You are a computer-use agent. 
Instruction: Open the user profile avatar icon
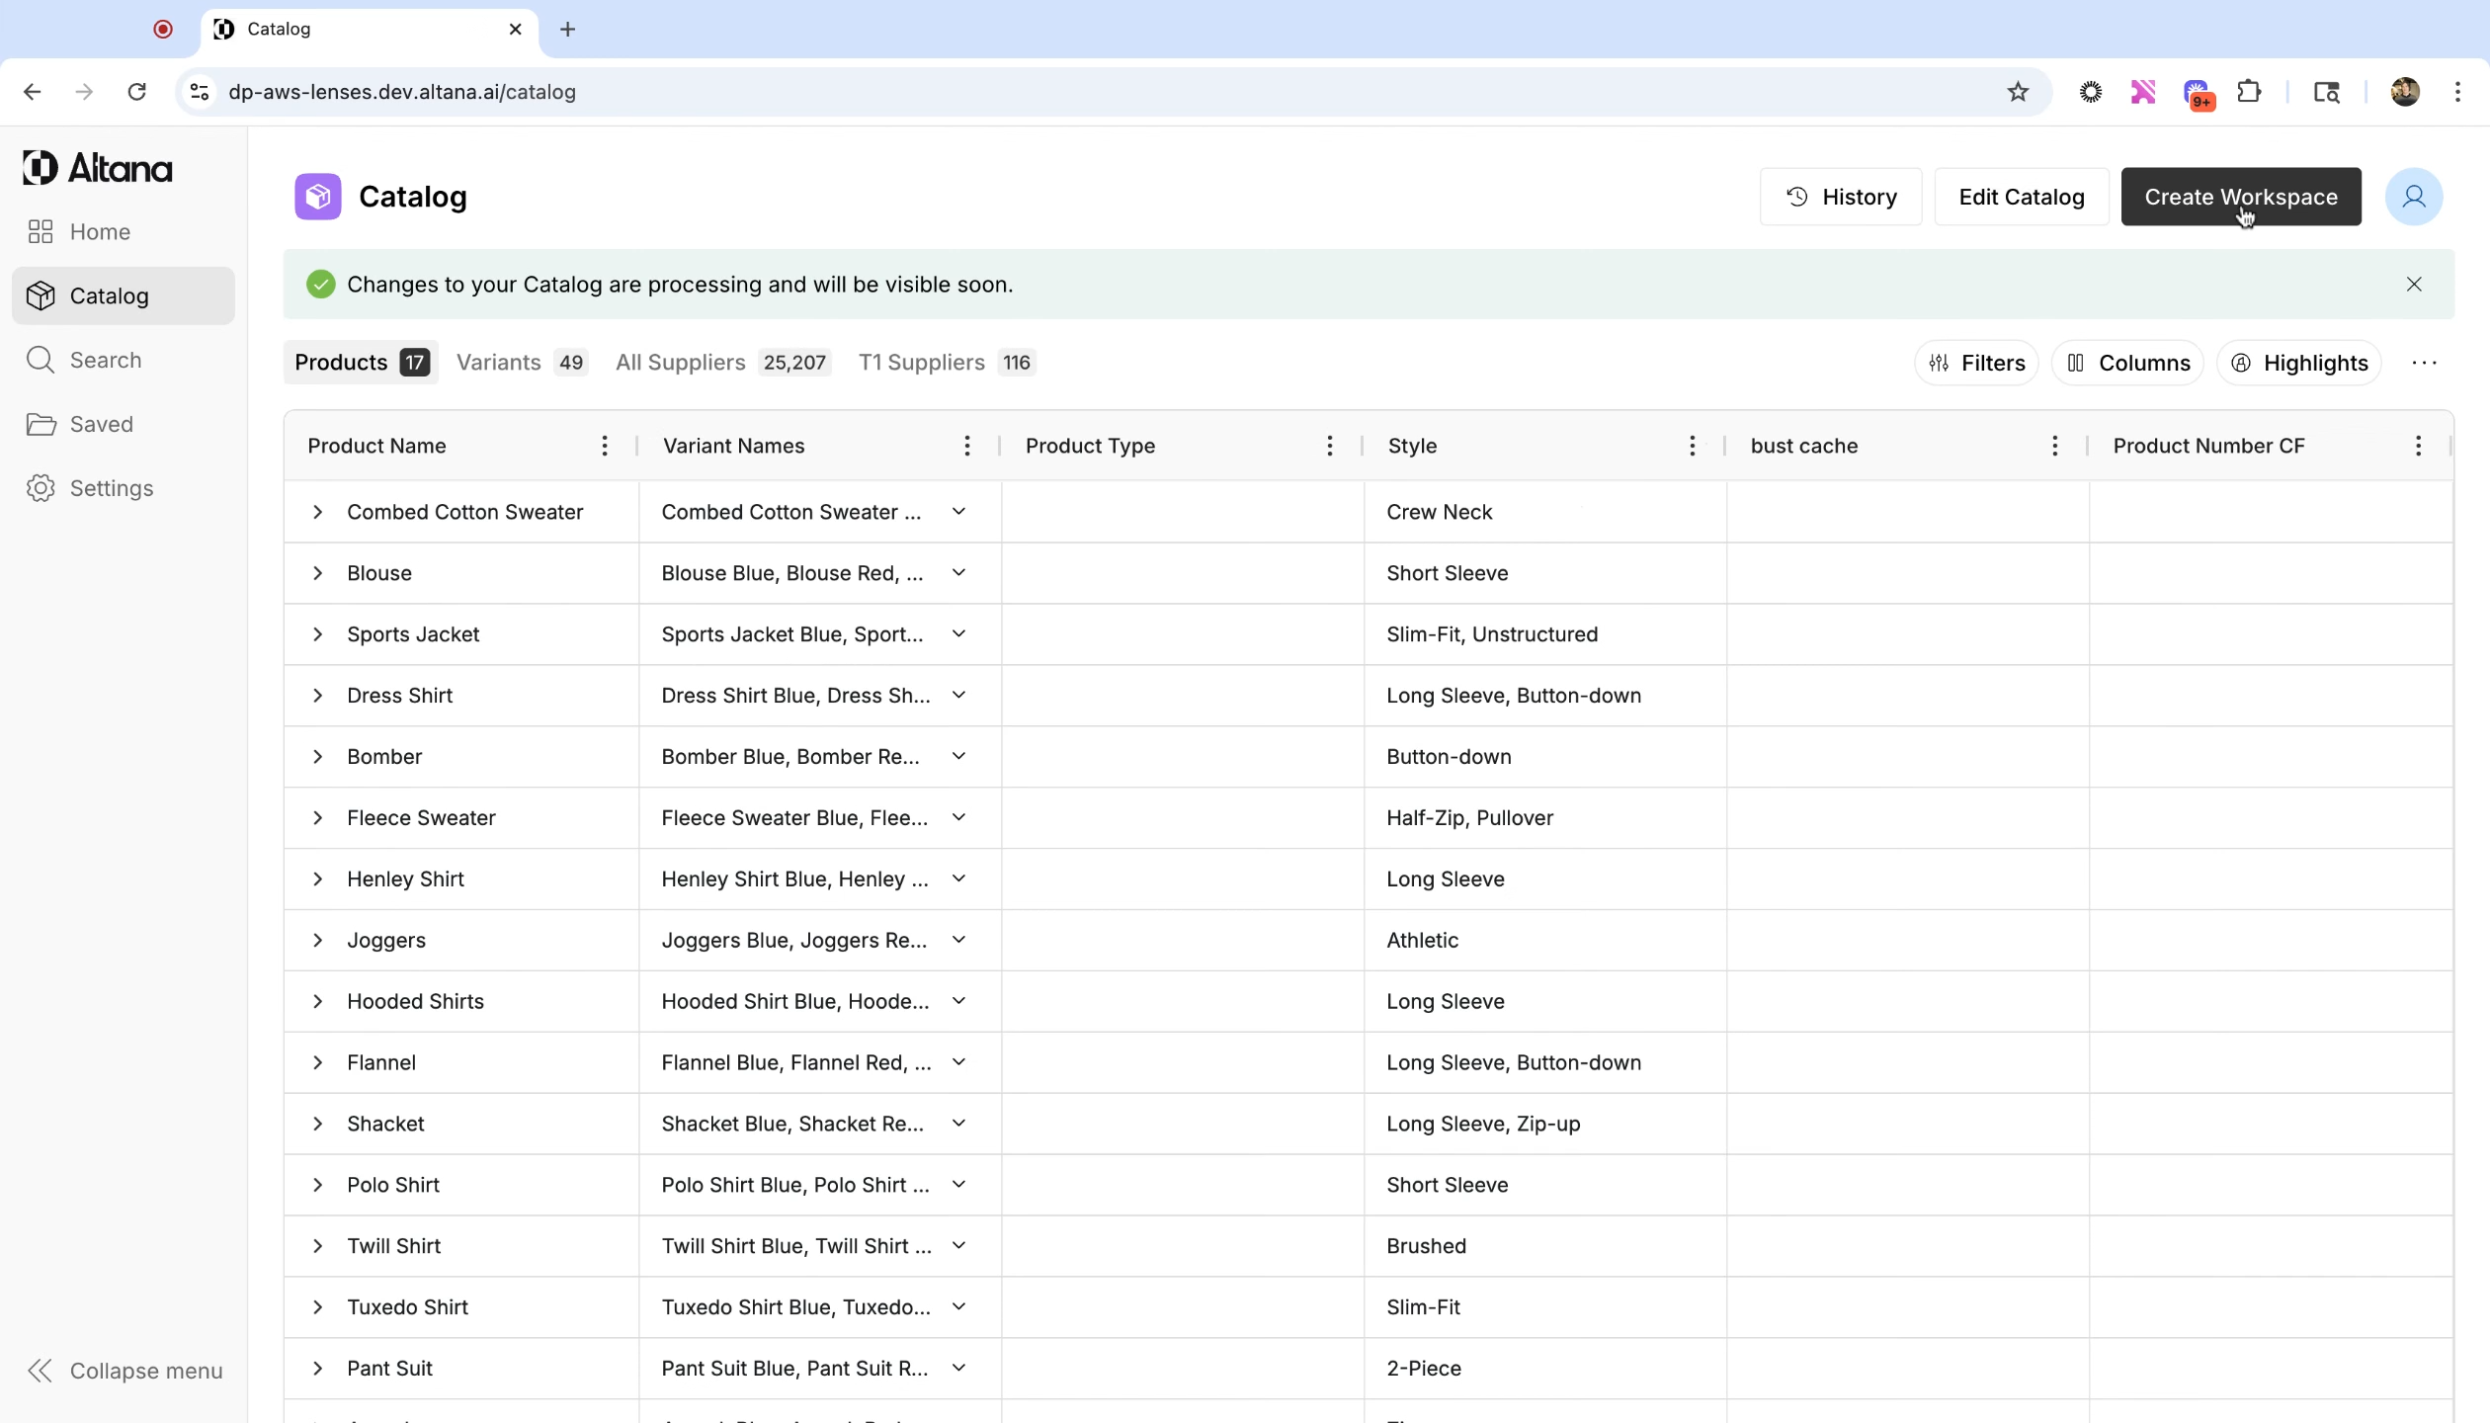point(2413,197)
